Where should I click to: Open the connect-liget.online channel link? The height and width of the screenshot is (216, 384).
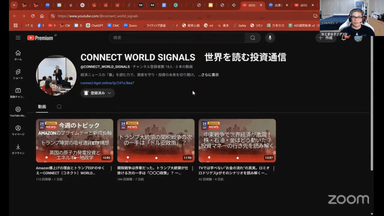click(x=107, y=83)
